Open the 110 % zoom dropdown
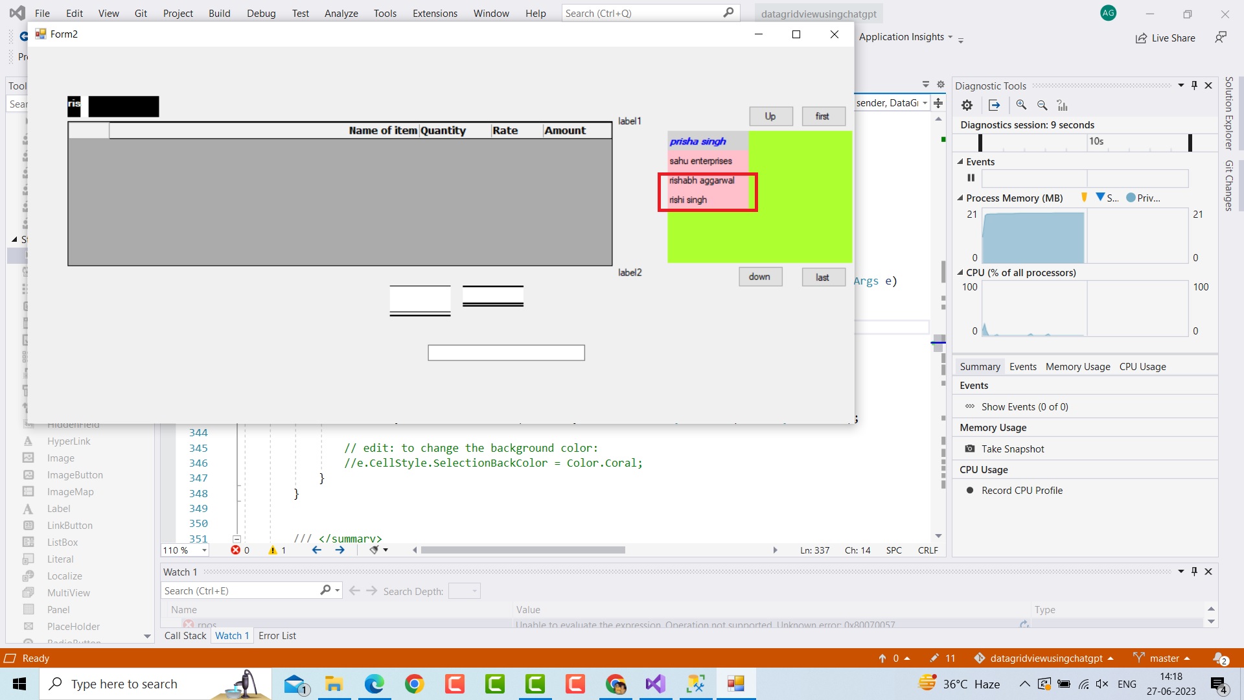Viewport: 1244px width, 700px height. point(204,550)
